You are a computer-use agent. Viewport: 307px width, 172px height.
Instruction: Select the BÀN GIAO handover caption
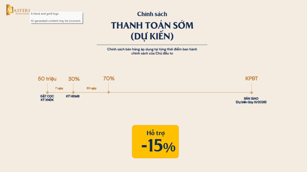click(251, 100)
